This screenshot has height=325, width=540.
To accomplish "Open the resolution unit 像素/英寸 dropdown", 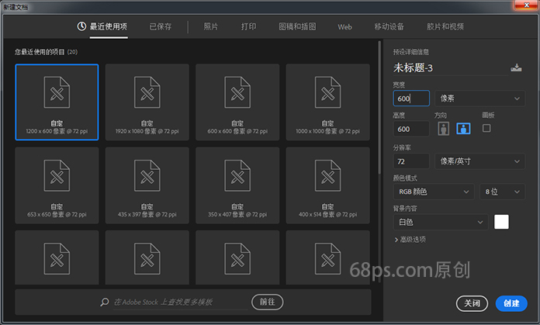I will pyautogui.click(x=480, y=161).
